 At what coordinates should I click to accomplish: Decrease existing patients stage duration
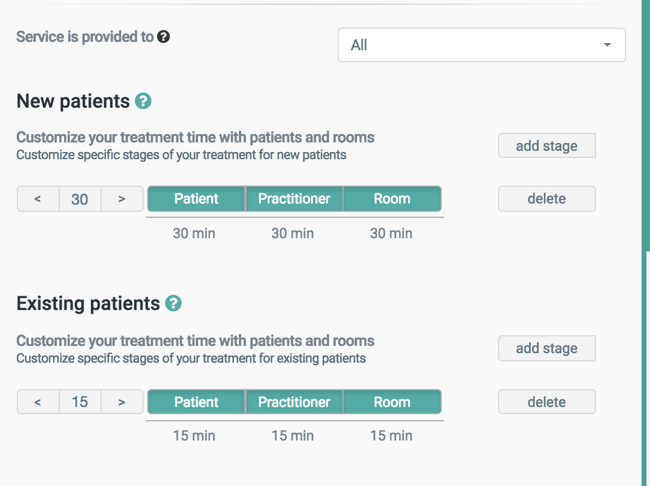pos(38,402)
